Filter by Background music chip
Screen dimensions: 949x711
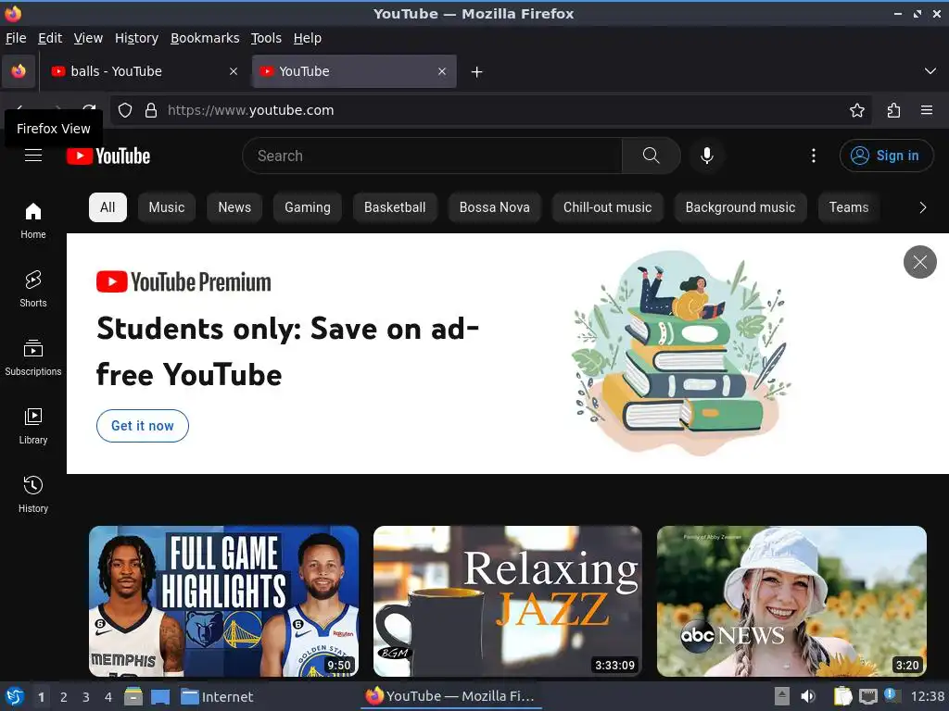[x=740, y=207]
